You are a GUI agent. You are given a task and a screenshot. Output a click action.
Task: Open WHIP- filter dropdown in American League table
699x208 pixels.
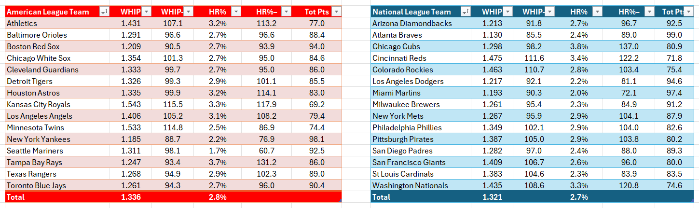coord(189,12)
